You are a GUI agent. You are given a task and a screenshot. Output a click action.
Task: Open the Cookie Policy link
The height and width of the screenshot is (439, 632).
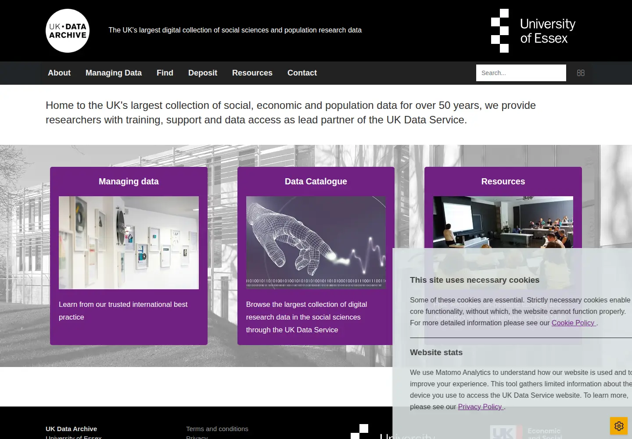[574, 323]
